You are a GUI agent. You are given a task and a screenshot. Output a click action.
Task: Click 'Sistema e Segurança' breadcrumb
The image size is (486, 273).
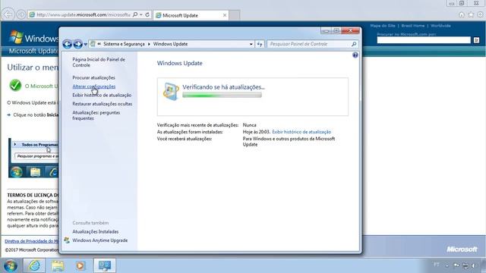124,44
